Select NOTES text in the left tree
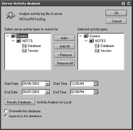Screen dimensions: 133x130 (x=27, y=41)
